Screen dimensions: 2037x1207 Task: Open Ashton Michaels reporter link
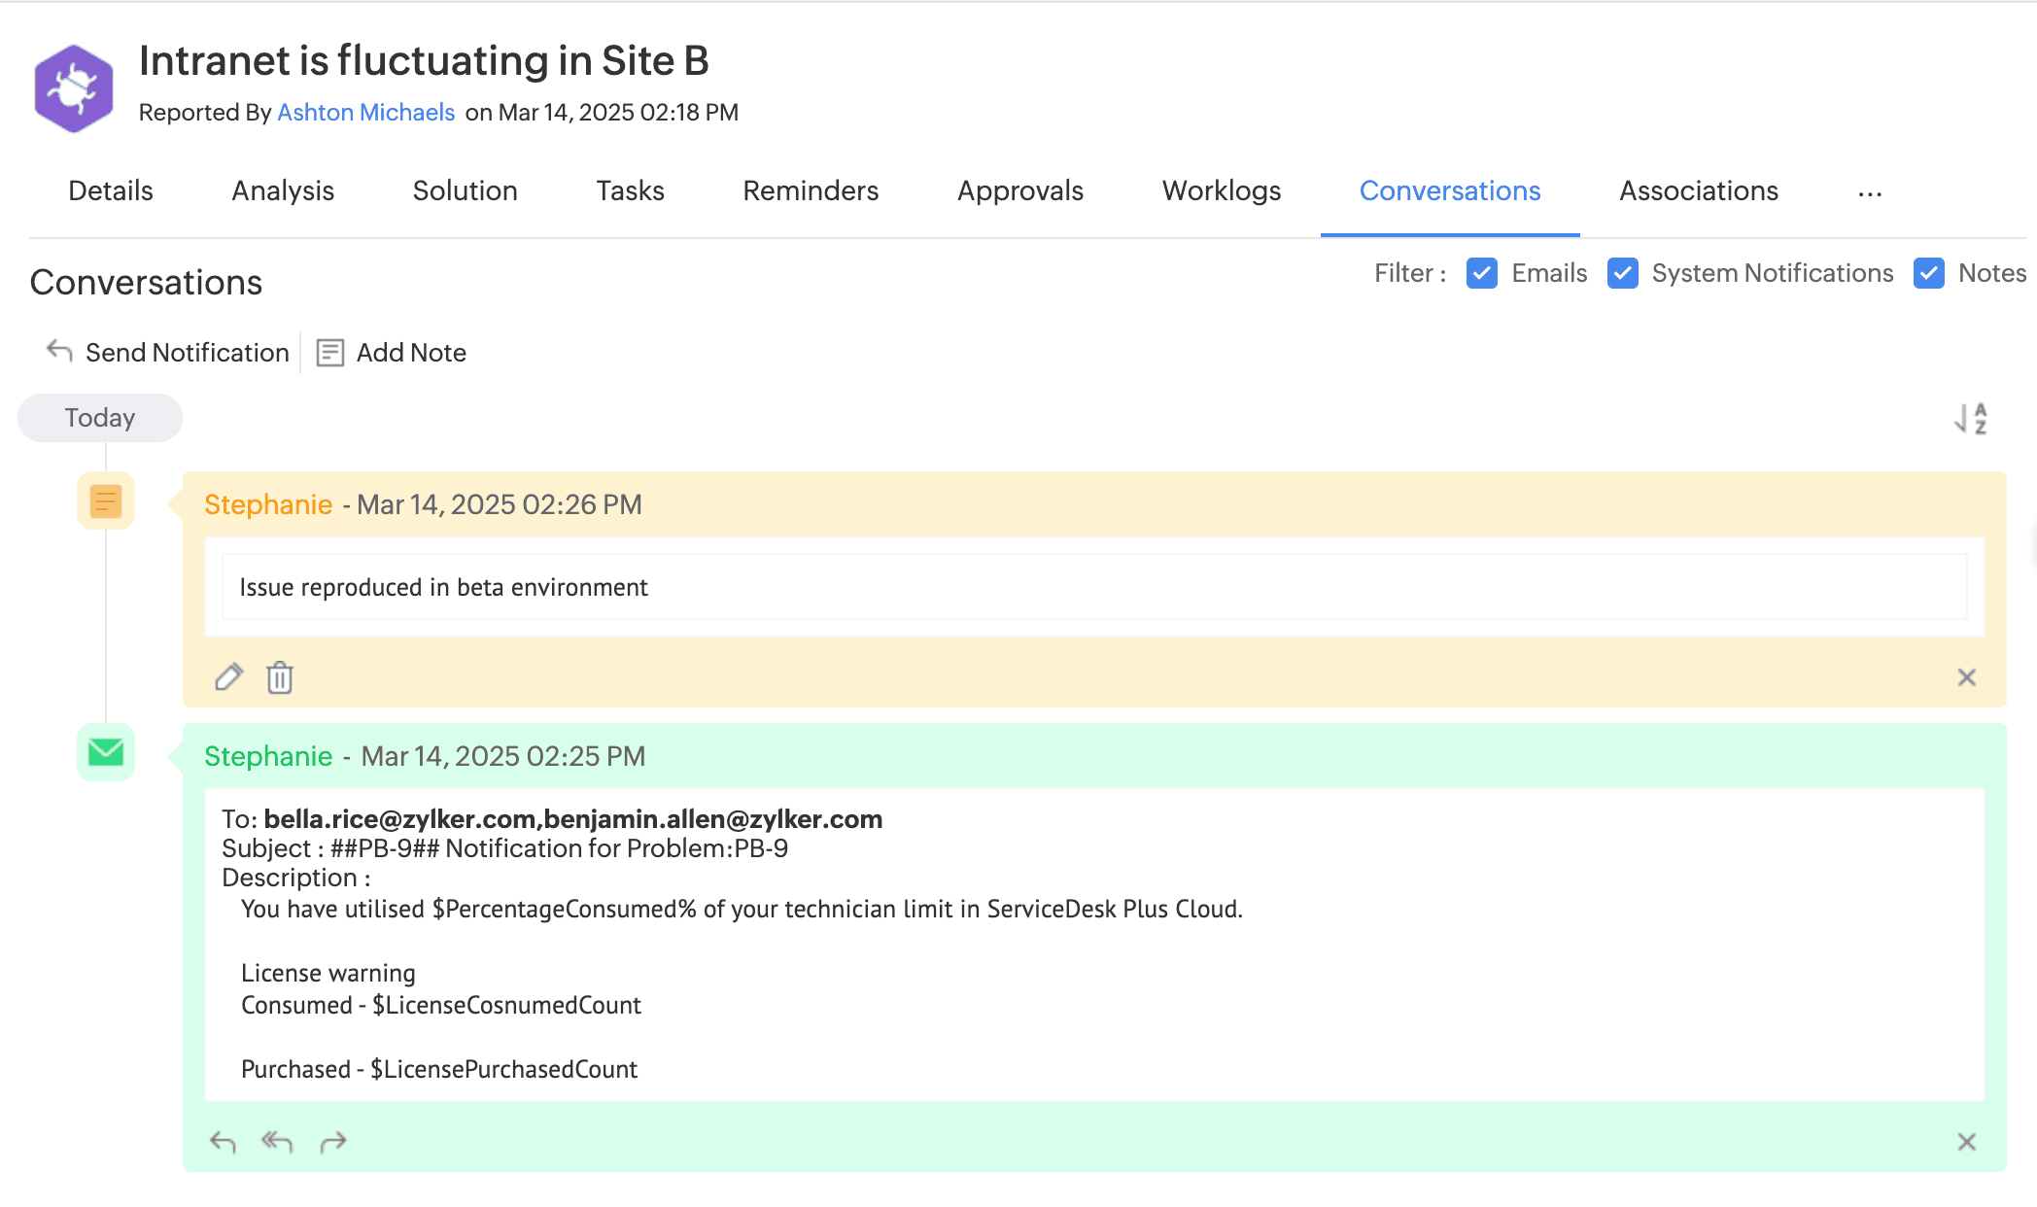pos(365,113)
